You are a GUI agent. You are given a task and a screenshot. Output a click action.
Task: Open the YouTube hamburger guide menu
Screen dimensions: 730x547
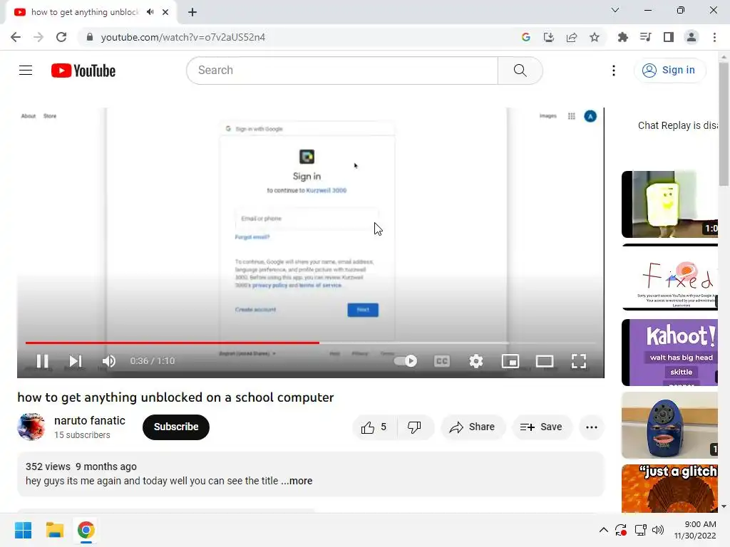[26, 71]
